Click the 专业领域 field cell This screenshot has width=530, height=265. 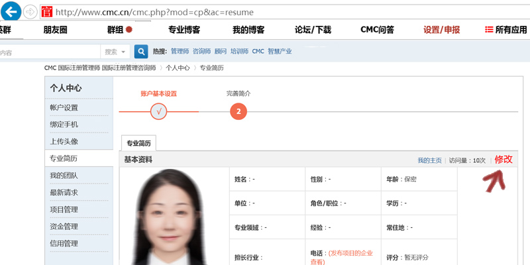point(268,227)
